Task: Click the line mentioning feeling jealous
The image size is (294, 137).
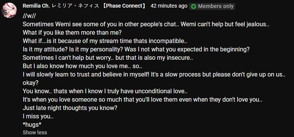Action: click(x=146, y=24)
